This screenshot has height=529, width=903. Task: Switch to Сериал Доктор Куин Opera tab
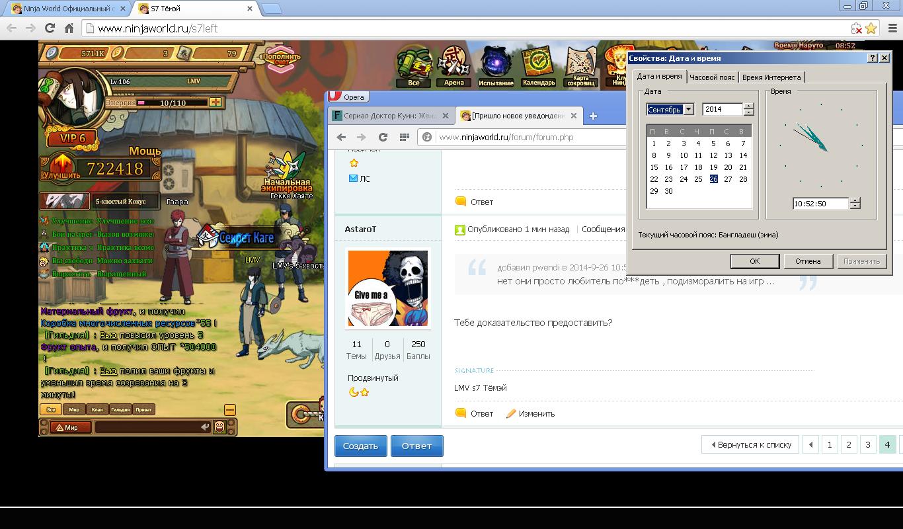coord(391,116)
